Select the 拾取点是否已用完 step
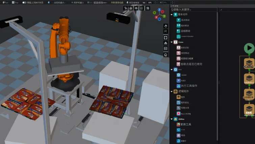This screenshot has height=144, width=255. [x=189, y=64]
